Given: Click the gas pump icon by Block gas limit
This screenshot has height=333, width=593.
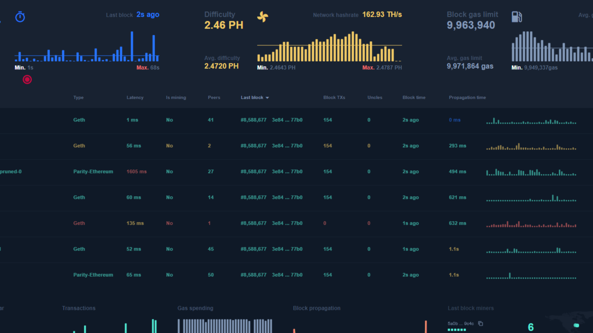Looking at the screenshot, I should tap(516, 17).
